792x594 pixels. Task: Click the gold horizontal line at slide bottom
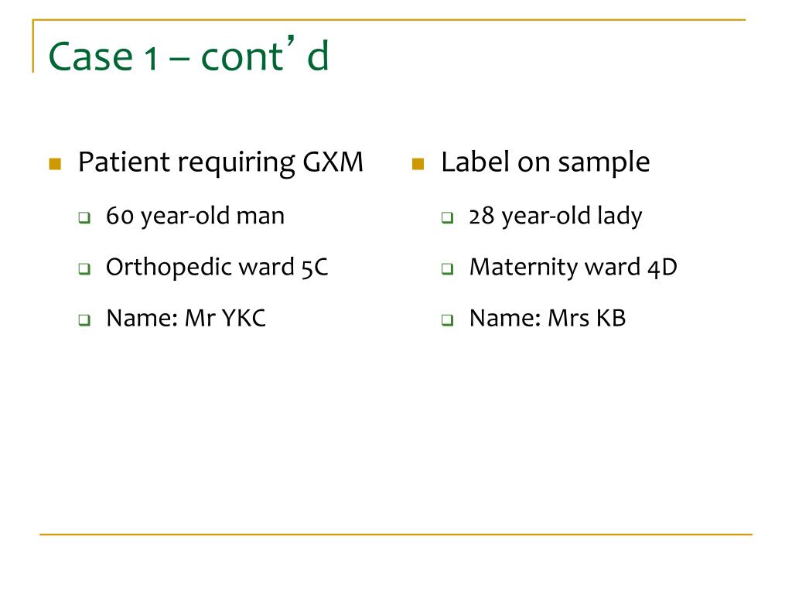(x=396, y=534)
